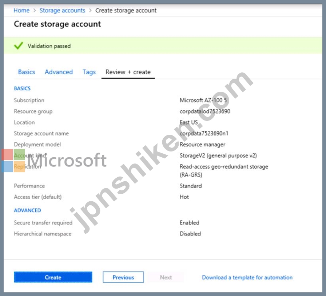Open the Storage accounts breadcrumb link
The height and width of the screenshot is (296, 326).
coord(62,11)
